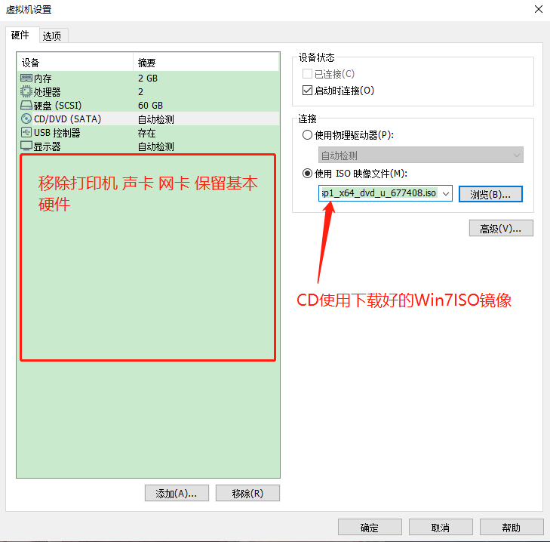Click the 设备 column header

click(75, 63)
